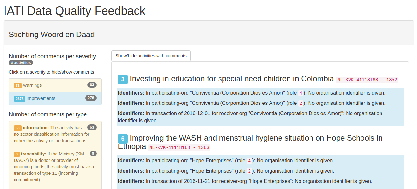Click the grey 278 activities badge beside Improvements
The image size is (417, 189).
[91, 98]
